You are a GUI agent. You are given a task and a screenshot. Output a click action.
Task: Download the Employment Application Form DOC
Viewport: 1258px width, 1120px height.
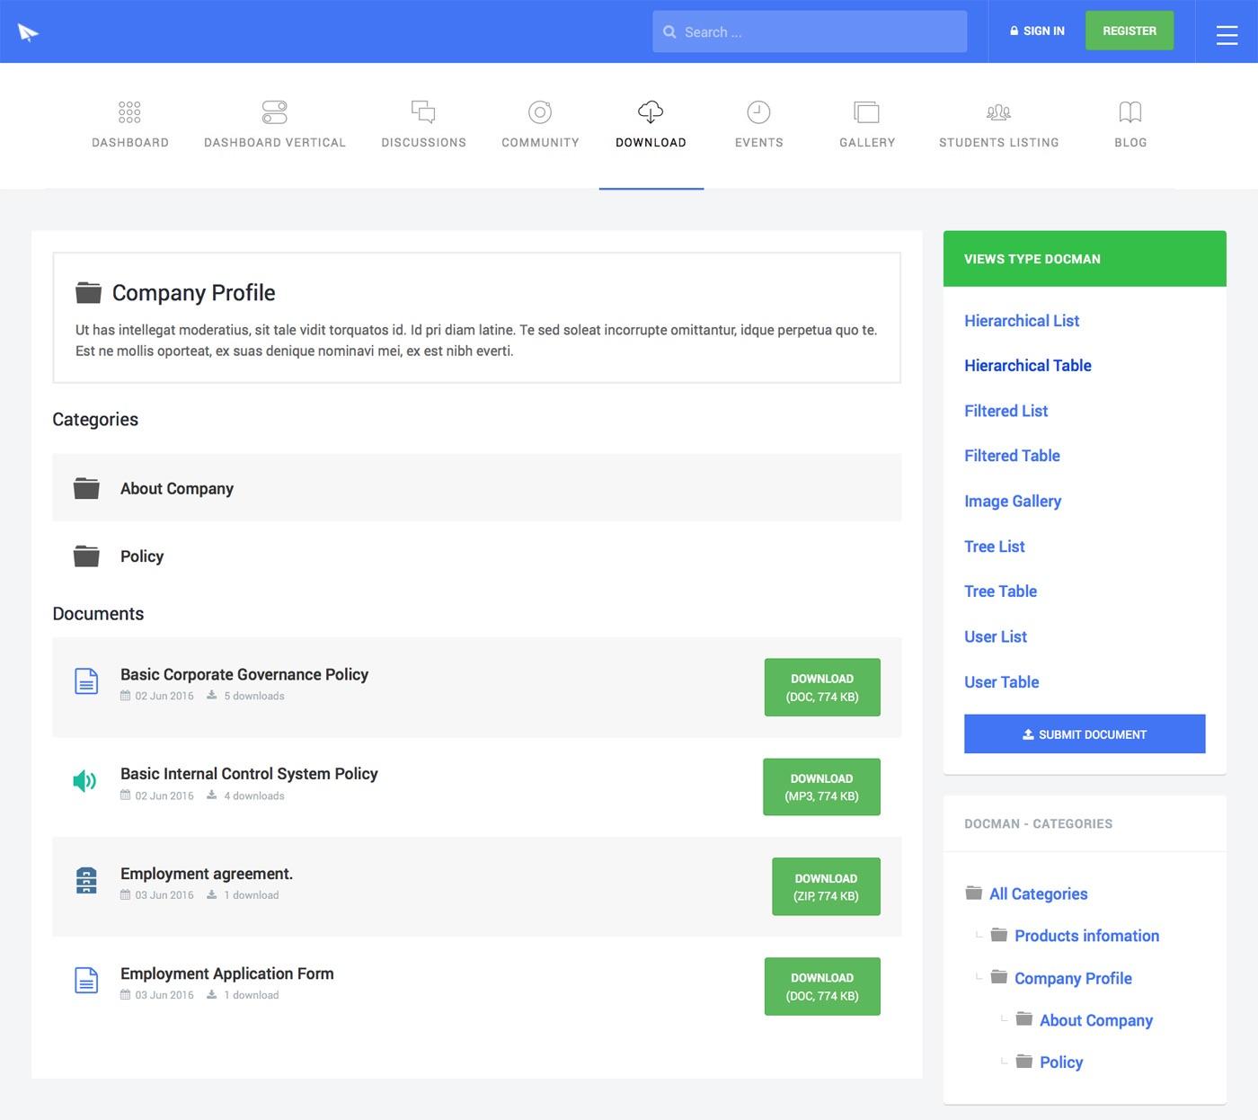[822, 987]
